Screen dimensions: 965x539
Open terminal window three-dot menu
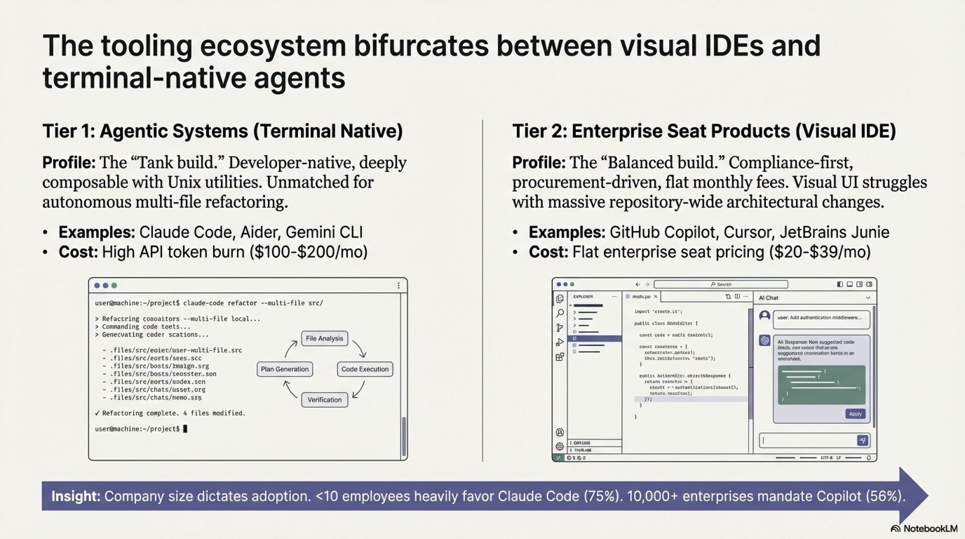399,285
